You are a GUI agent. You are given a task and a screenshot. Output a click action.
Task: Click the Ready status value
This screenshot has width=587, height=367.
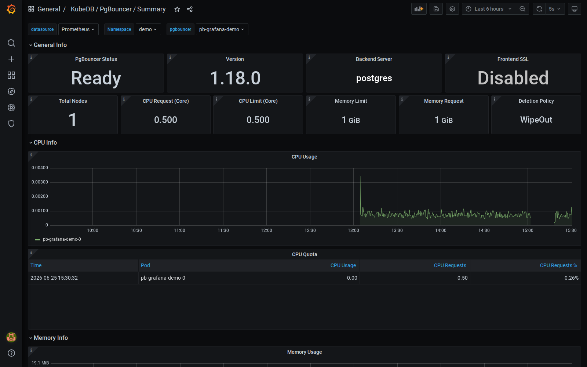tap(96, 78)
